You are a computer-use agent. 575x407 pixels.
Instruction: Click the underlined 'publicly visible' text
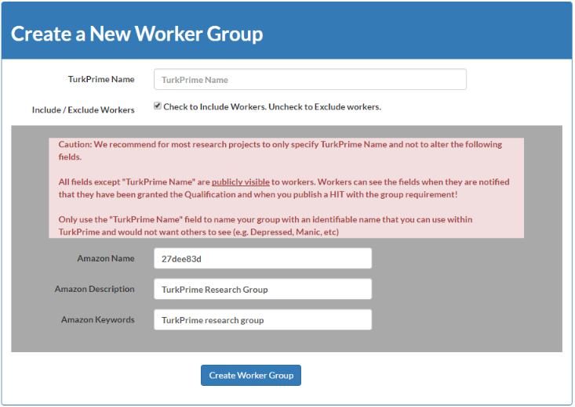(241, 182)
